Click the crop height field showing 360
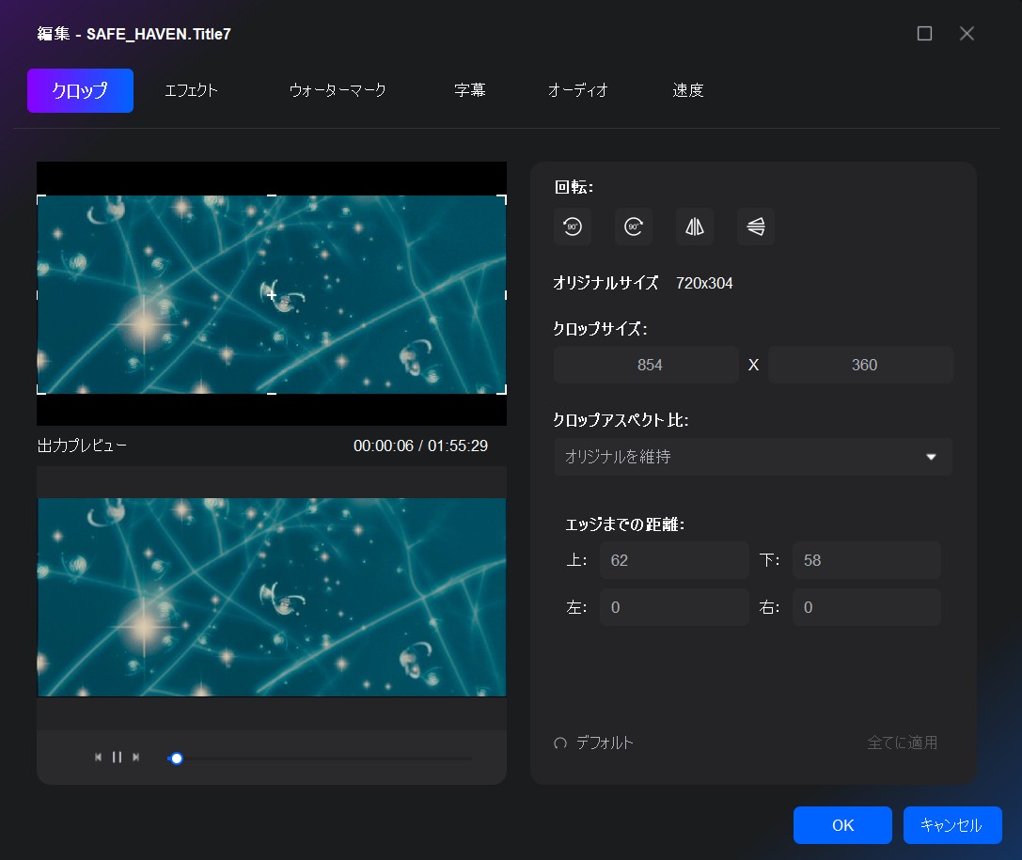The image size is (1022, 860). pyautogui.click(x=860, y=365)
